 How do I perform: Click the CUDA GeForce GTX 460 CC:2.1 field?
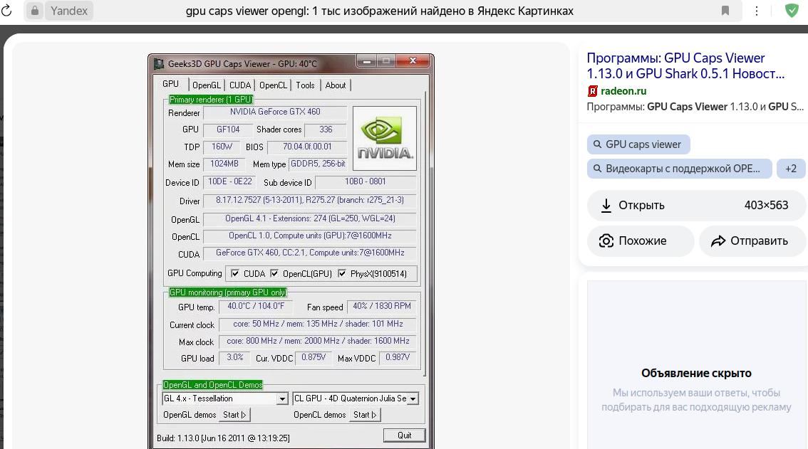click(310, 253)
